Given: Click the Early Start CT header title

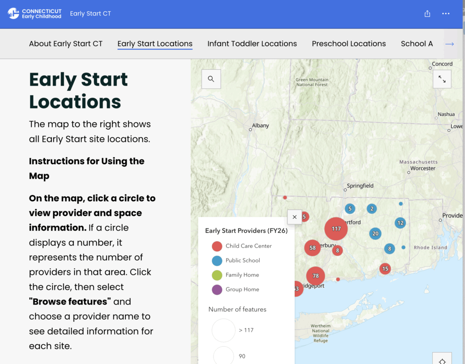Looking at the screenshot, I should tap(90, 14).
